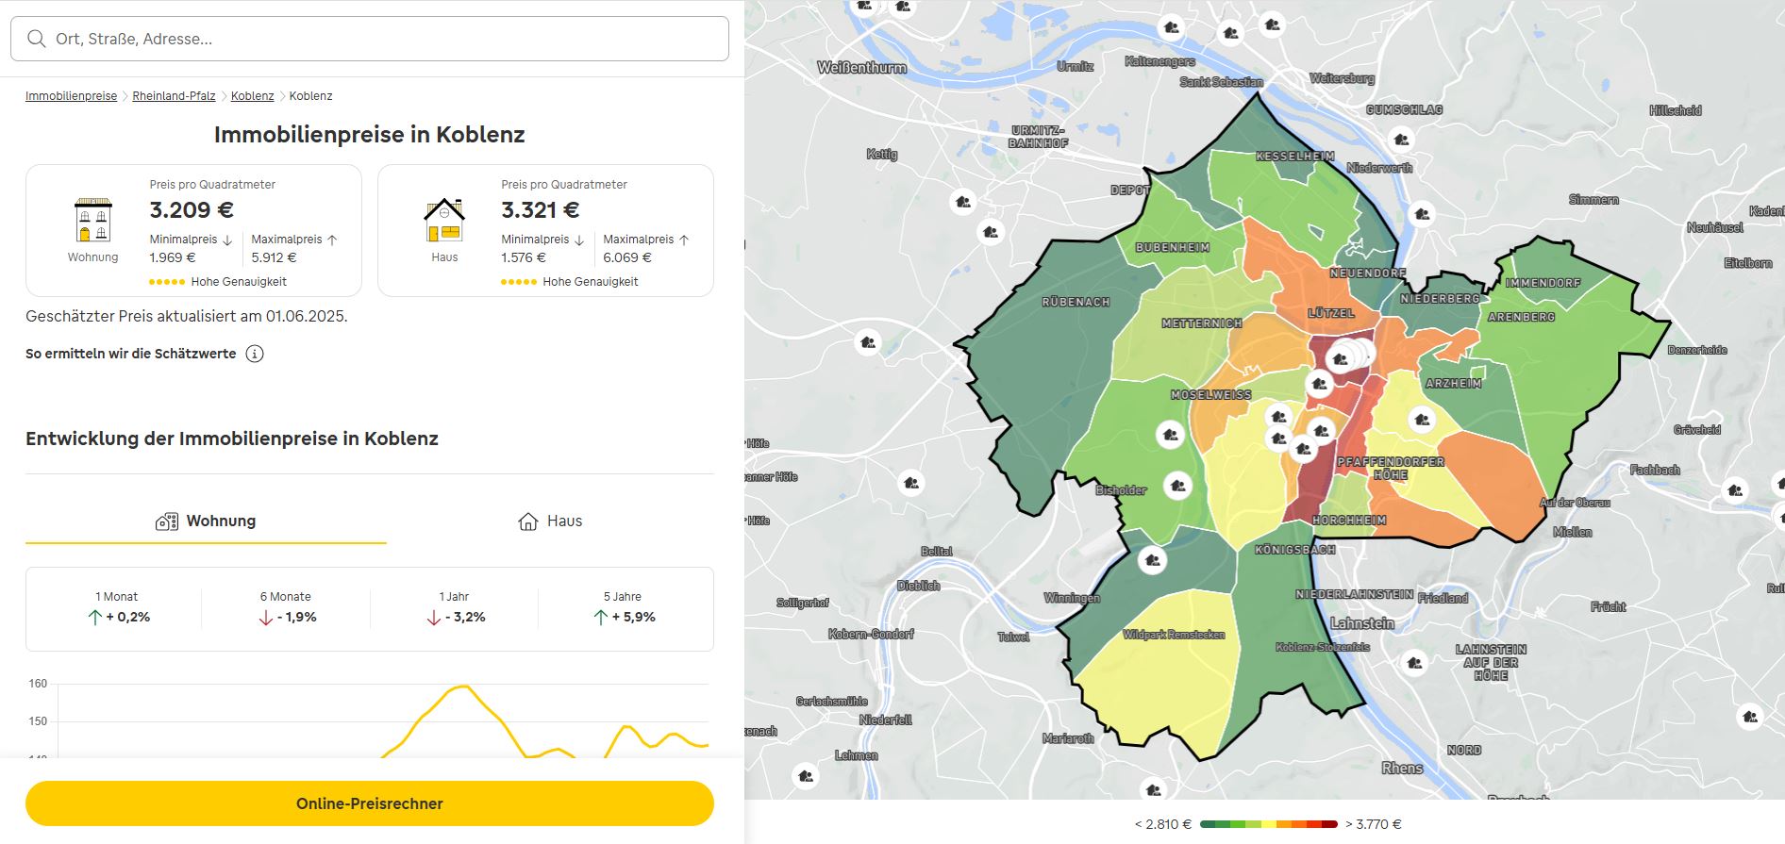The image size is (1785, 844).
Task: Click the price color legend bar
Action: [1268, 824]
